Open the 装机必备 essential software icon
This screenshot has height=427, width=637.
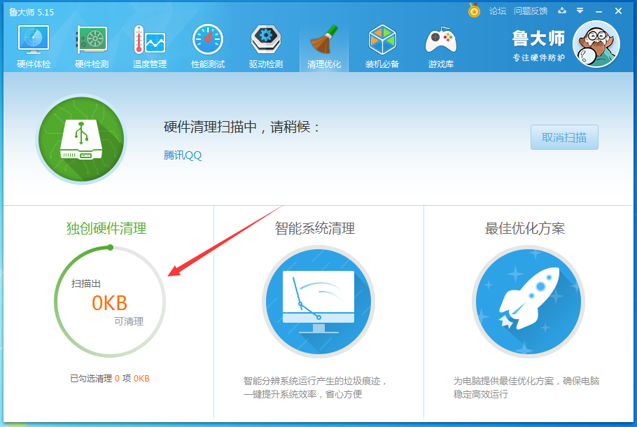[382, 43]
